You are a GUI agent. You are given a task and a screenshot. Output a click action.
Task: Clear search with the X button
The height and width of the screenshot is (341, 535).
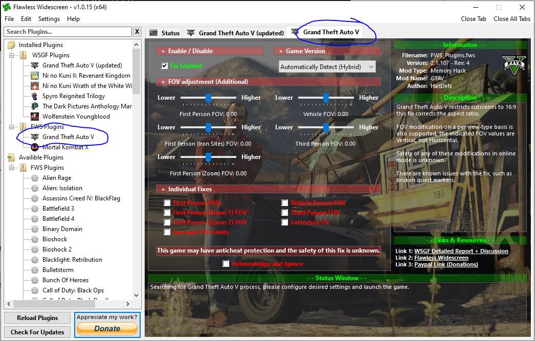click(x=137, y=32)
